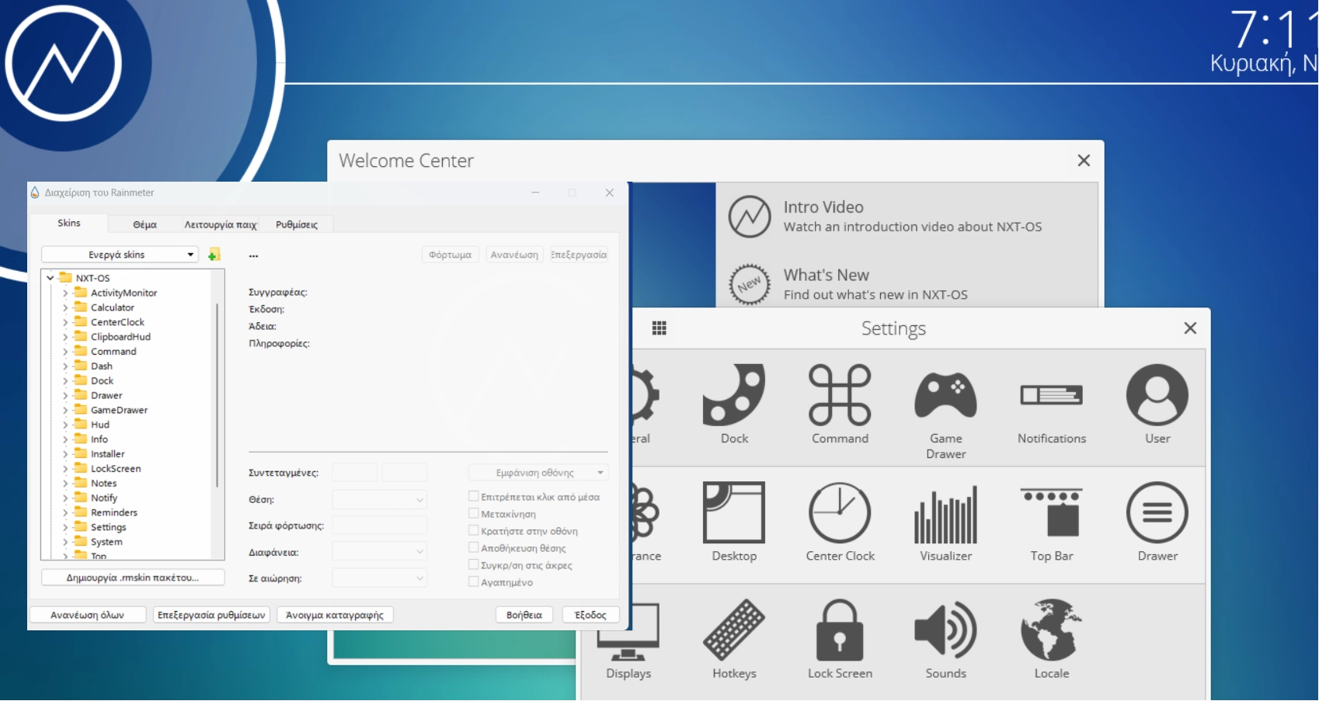Click the What's New badge icon
Viewport: 1319px width, 701px height.
point(750,284)
